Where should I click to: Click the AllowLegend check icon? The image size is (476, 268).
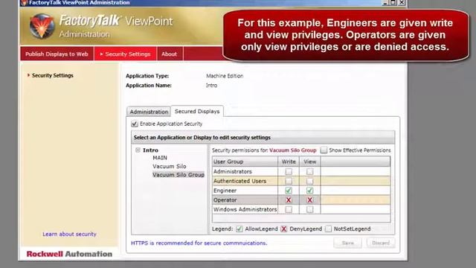pos(239,229)
